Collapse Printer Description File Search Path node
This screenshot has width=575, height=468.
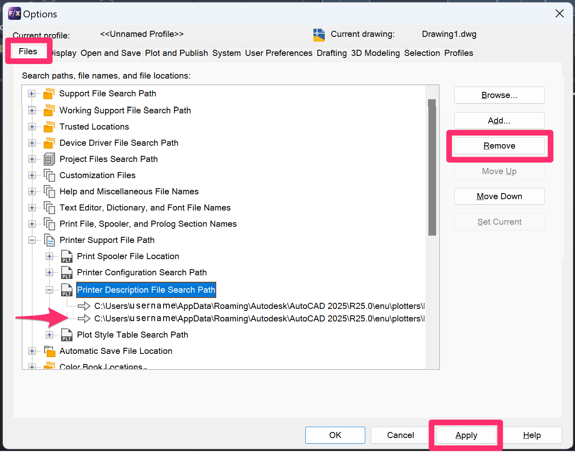pyautogui.click(x=49, y=290)
